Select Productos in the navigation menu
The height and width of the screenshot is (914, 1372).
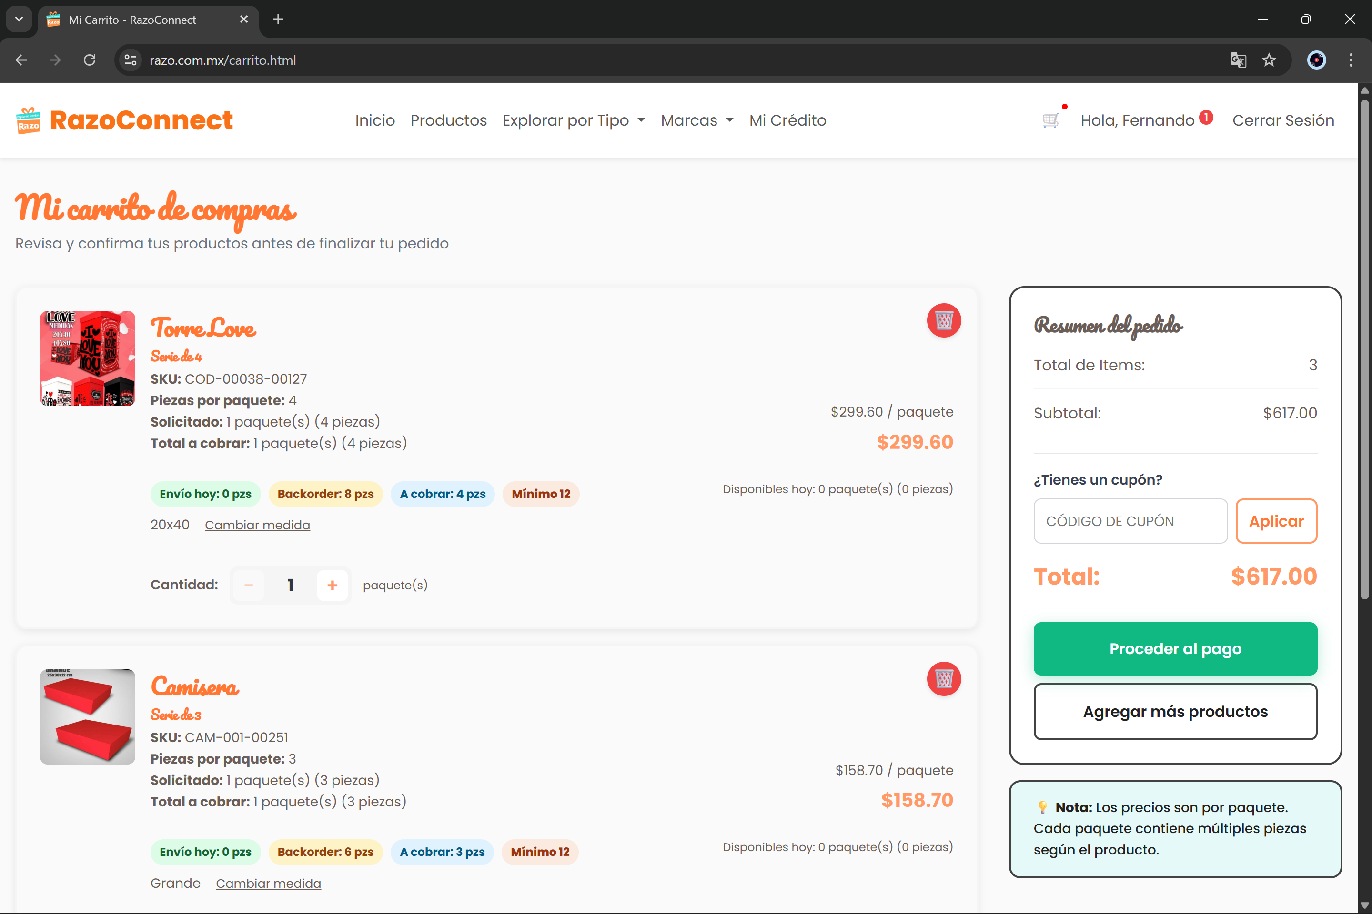(449, 120)
